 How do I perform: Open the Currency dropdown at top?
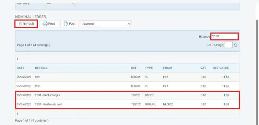(x=60, y=4)
